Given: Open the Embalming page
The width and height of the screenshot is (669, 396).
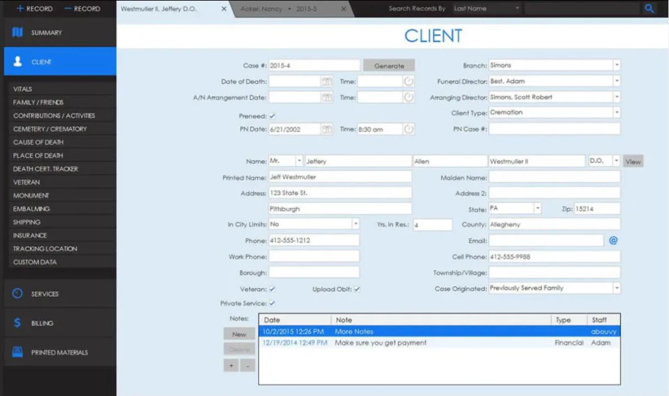Looking at the screenshot, I should coord(62,209).
